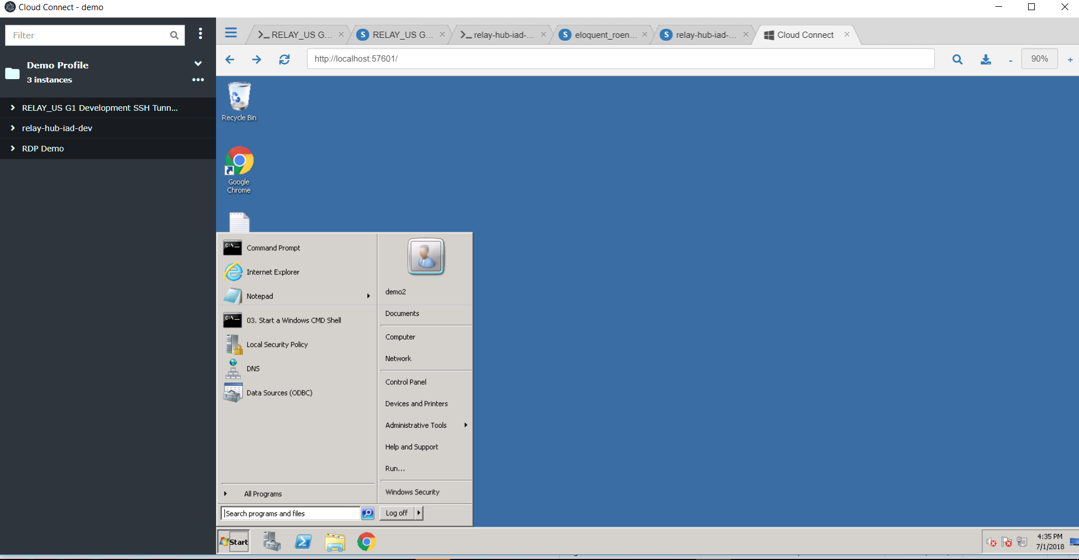Open the hamburger menu above the tabs
Image resolution: width=1079 pixels, height=560 pixels.
(231, 33)
